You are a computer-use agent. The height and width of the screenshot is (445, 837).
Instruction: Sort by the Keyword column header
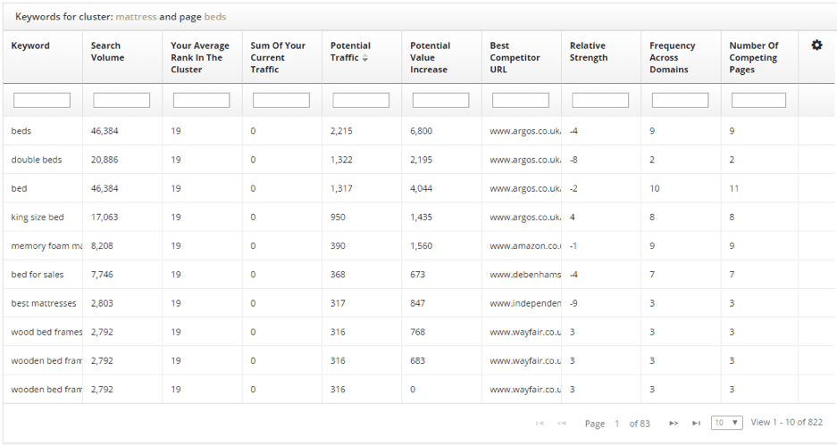pos(30,45)
